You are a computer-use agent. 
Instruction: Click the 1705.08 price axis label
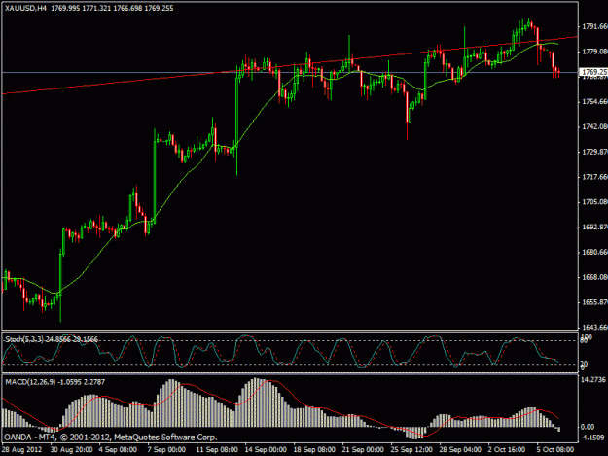tap(594, 202)
